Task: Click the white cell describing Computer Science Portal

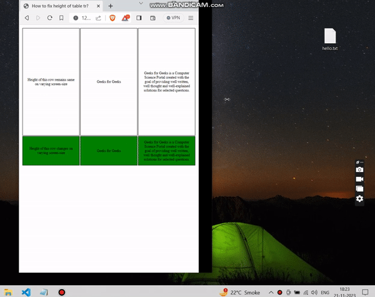Action: tap(167, 82)
